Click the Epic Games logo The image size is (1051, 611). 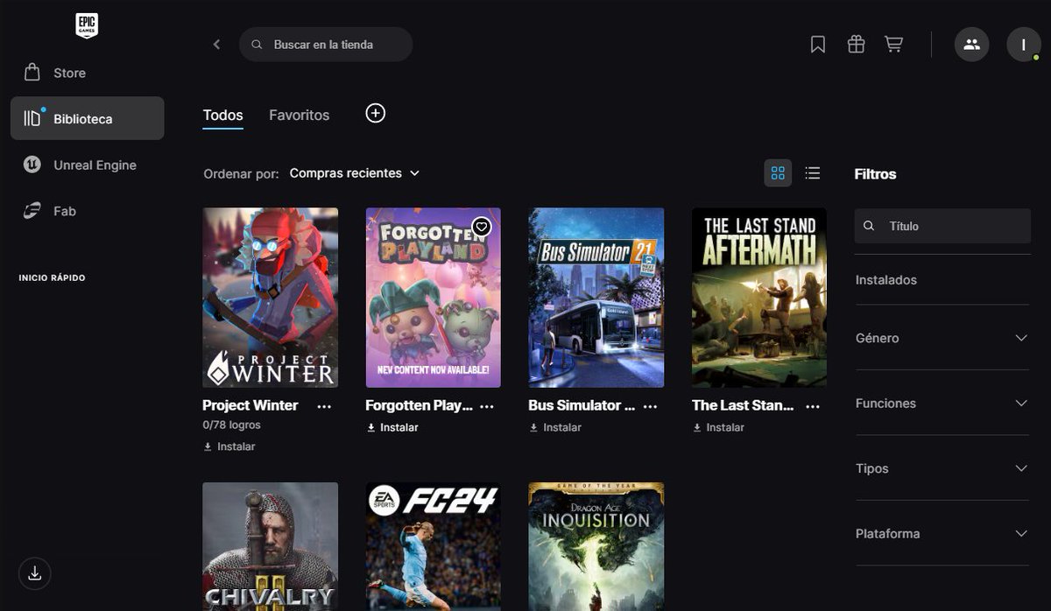(x=87, y=25)
